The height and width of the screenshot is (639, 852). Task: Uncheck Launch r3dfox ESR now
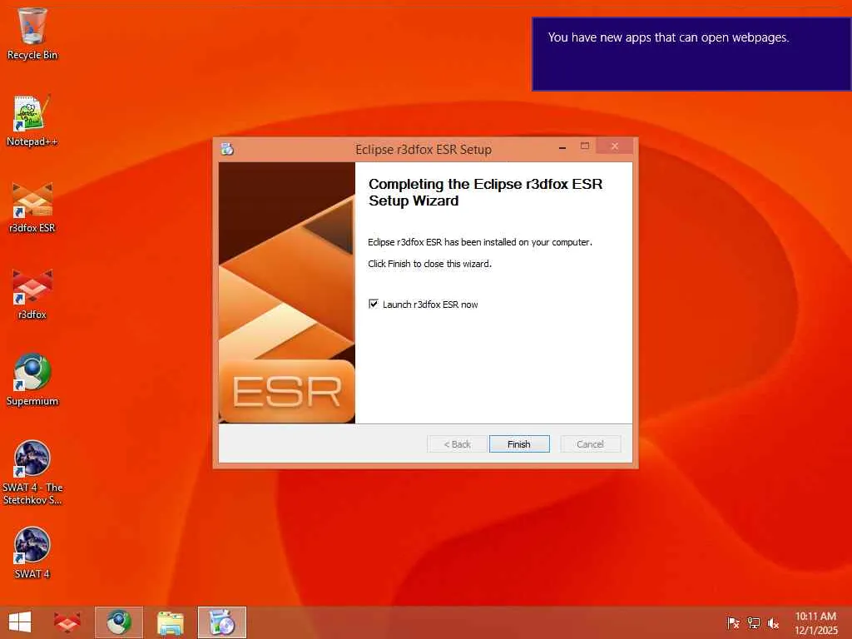tap(374, 304)
